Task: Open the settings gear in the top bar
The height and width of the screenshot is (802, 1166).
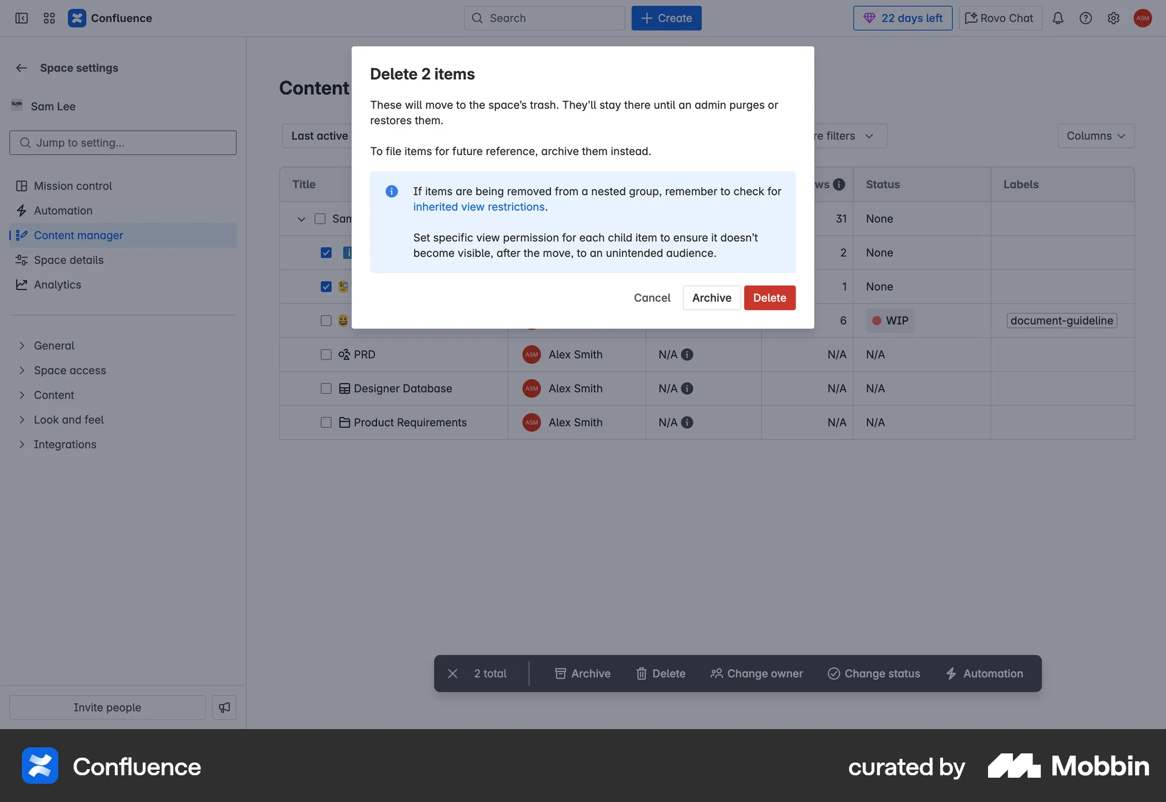Action: click(1113, 18)
